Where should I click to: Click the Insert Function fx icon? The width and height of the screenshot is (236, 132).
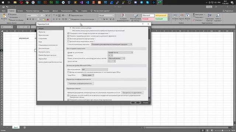pyautogui.click(x=28, y=27)
